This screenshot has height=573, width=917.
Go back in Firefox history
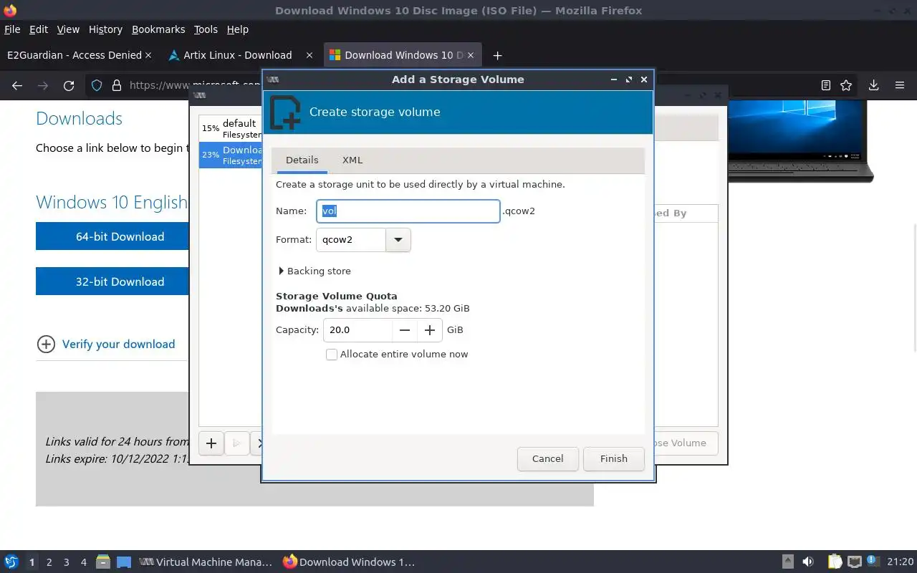(17, 85)
